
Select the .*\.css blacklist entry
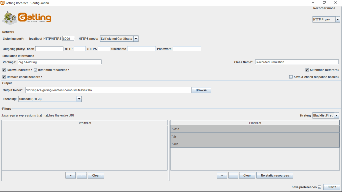[x=254, y=129]
